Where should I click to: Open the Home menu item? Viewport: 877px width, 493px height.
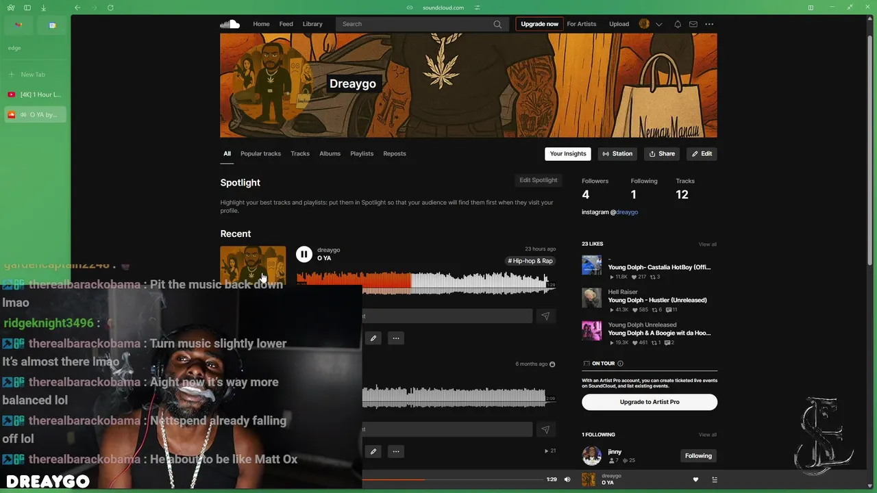(x=261, y=24)
